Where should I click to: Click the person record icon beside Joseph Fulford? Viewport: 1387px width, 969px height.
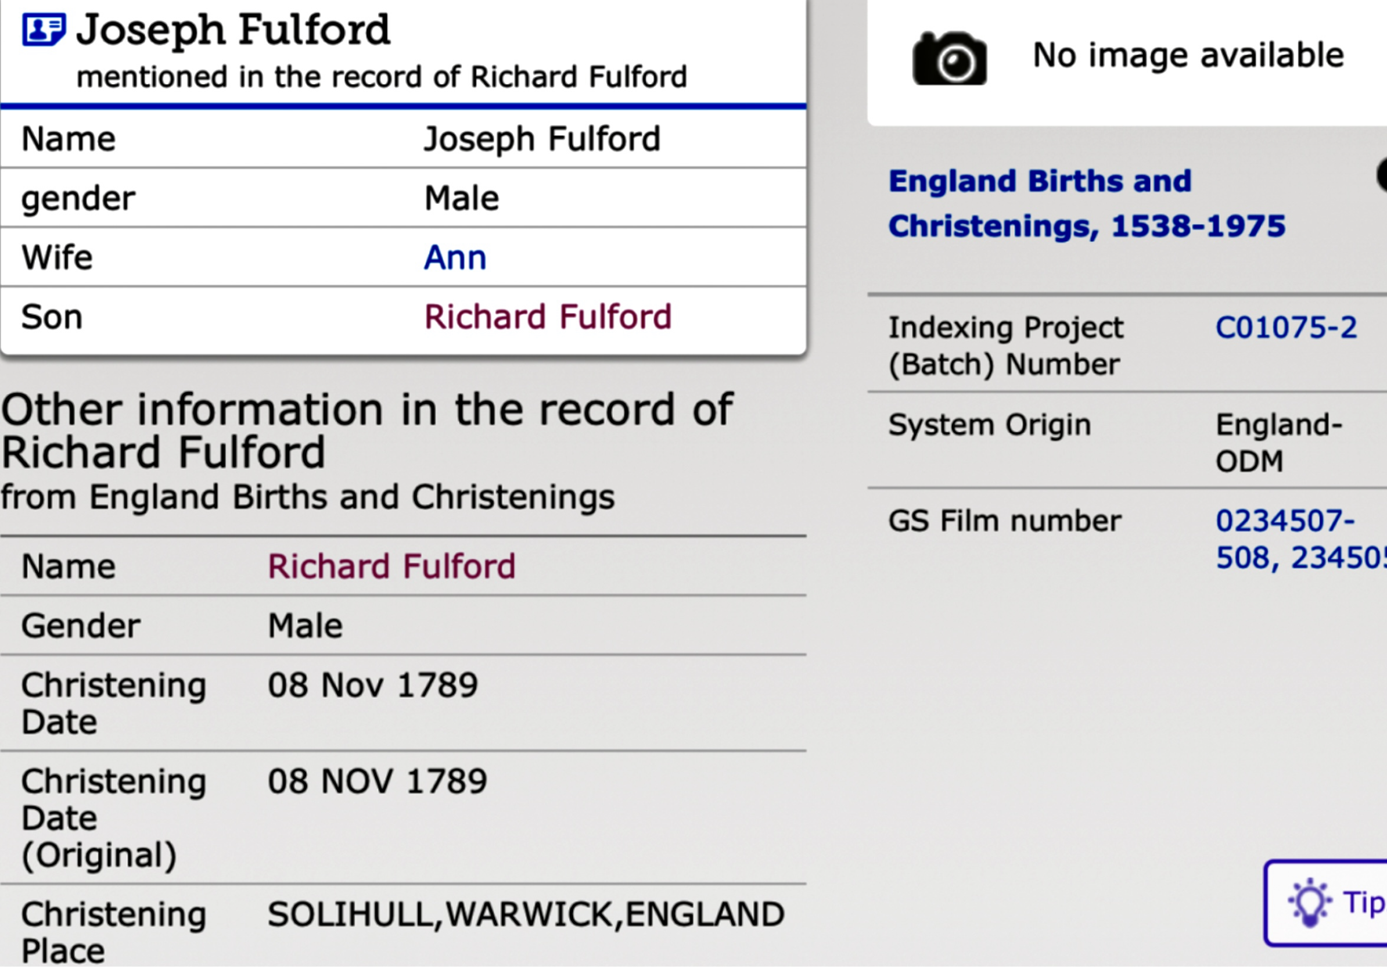[x=44, y=29]
